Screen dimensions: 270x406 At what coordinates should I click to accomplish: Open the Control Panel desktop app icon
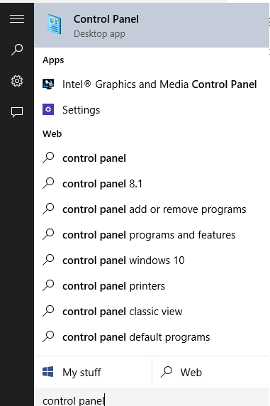click(x=55, y=25)
